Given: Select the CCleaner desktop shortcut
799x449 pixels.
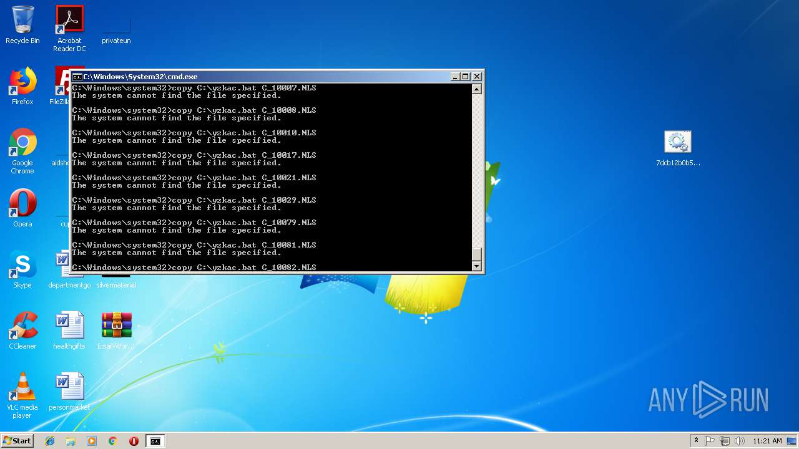Looking at the screenshot, I should click(x=22, y=331).
